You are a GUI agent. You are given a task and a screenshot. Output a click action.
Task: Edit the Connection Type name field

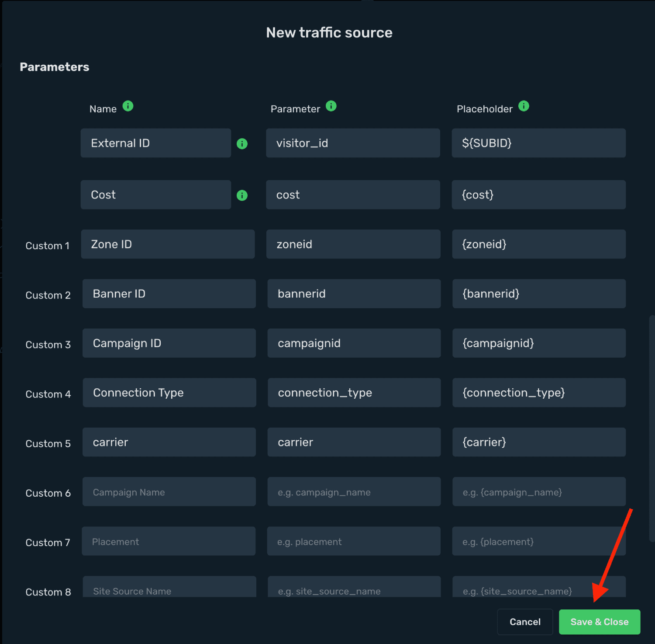169,393
